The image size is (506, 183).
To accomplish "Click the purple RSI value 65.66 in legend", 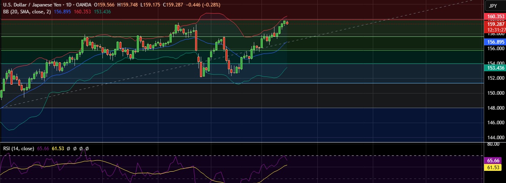I will pyautogui.click(x=43, y=149).
